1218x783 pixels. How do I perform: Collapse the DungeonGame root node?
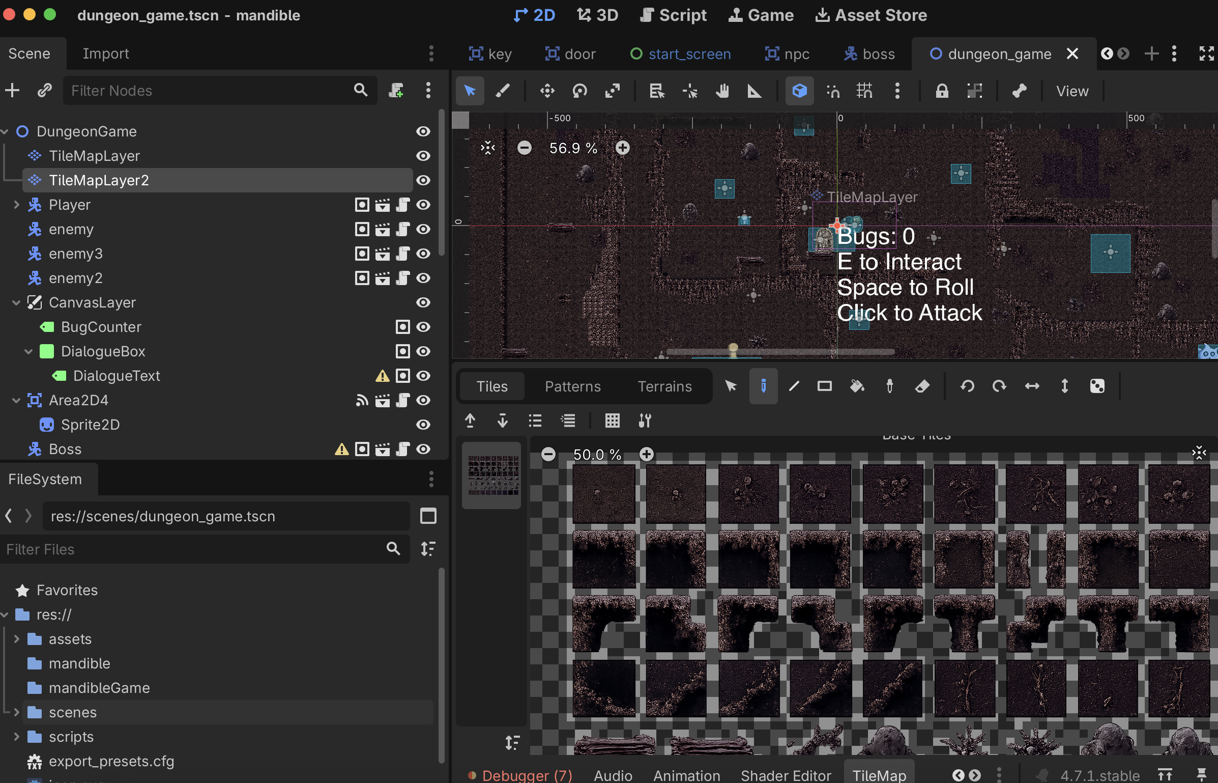click(x=5, y=131)
